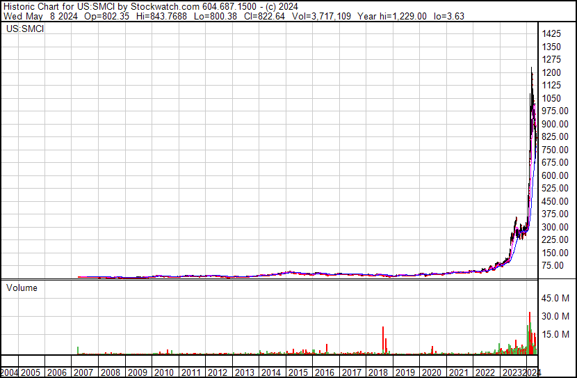Select the 2006 year label on axis

click(57, 372)
